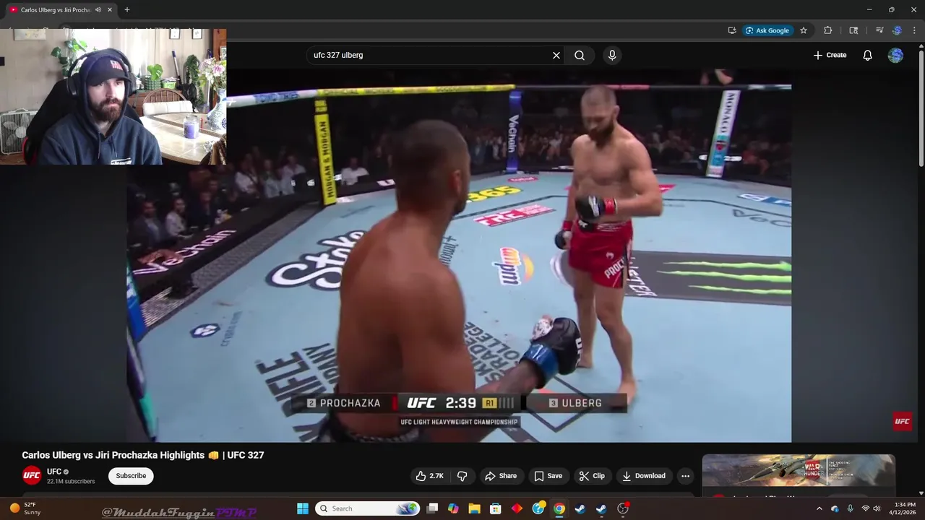Open weather widget showing 52°F Sunny
The width and height of the screenshot is (925, 520).
pyautogui.click(x=25, y=508)
